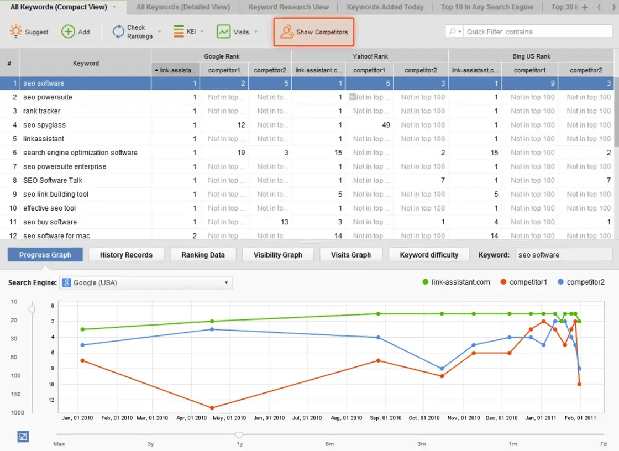Click the Quick Filter magnifier icon
This screenshot has width=619, height=451.
[x=453, y=31]
